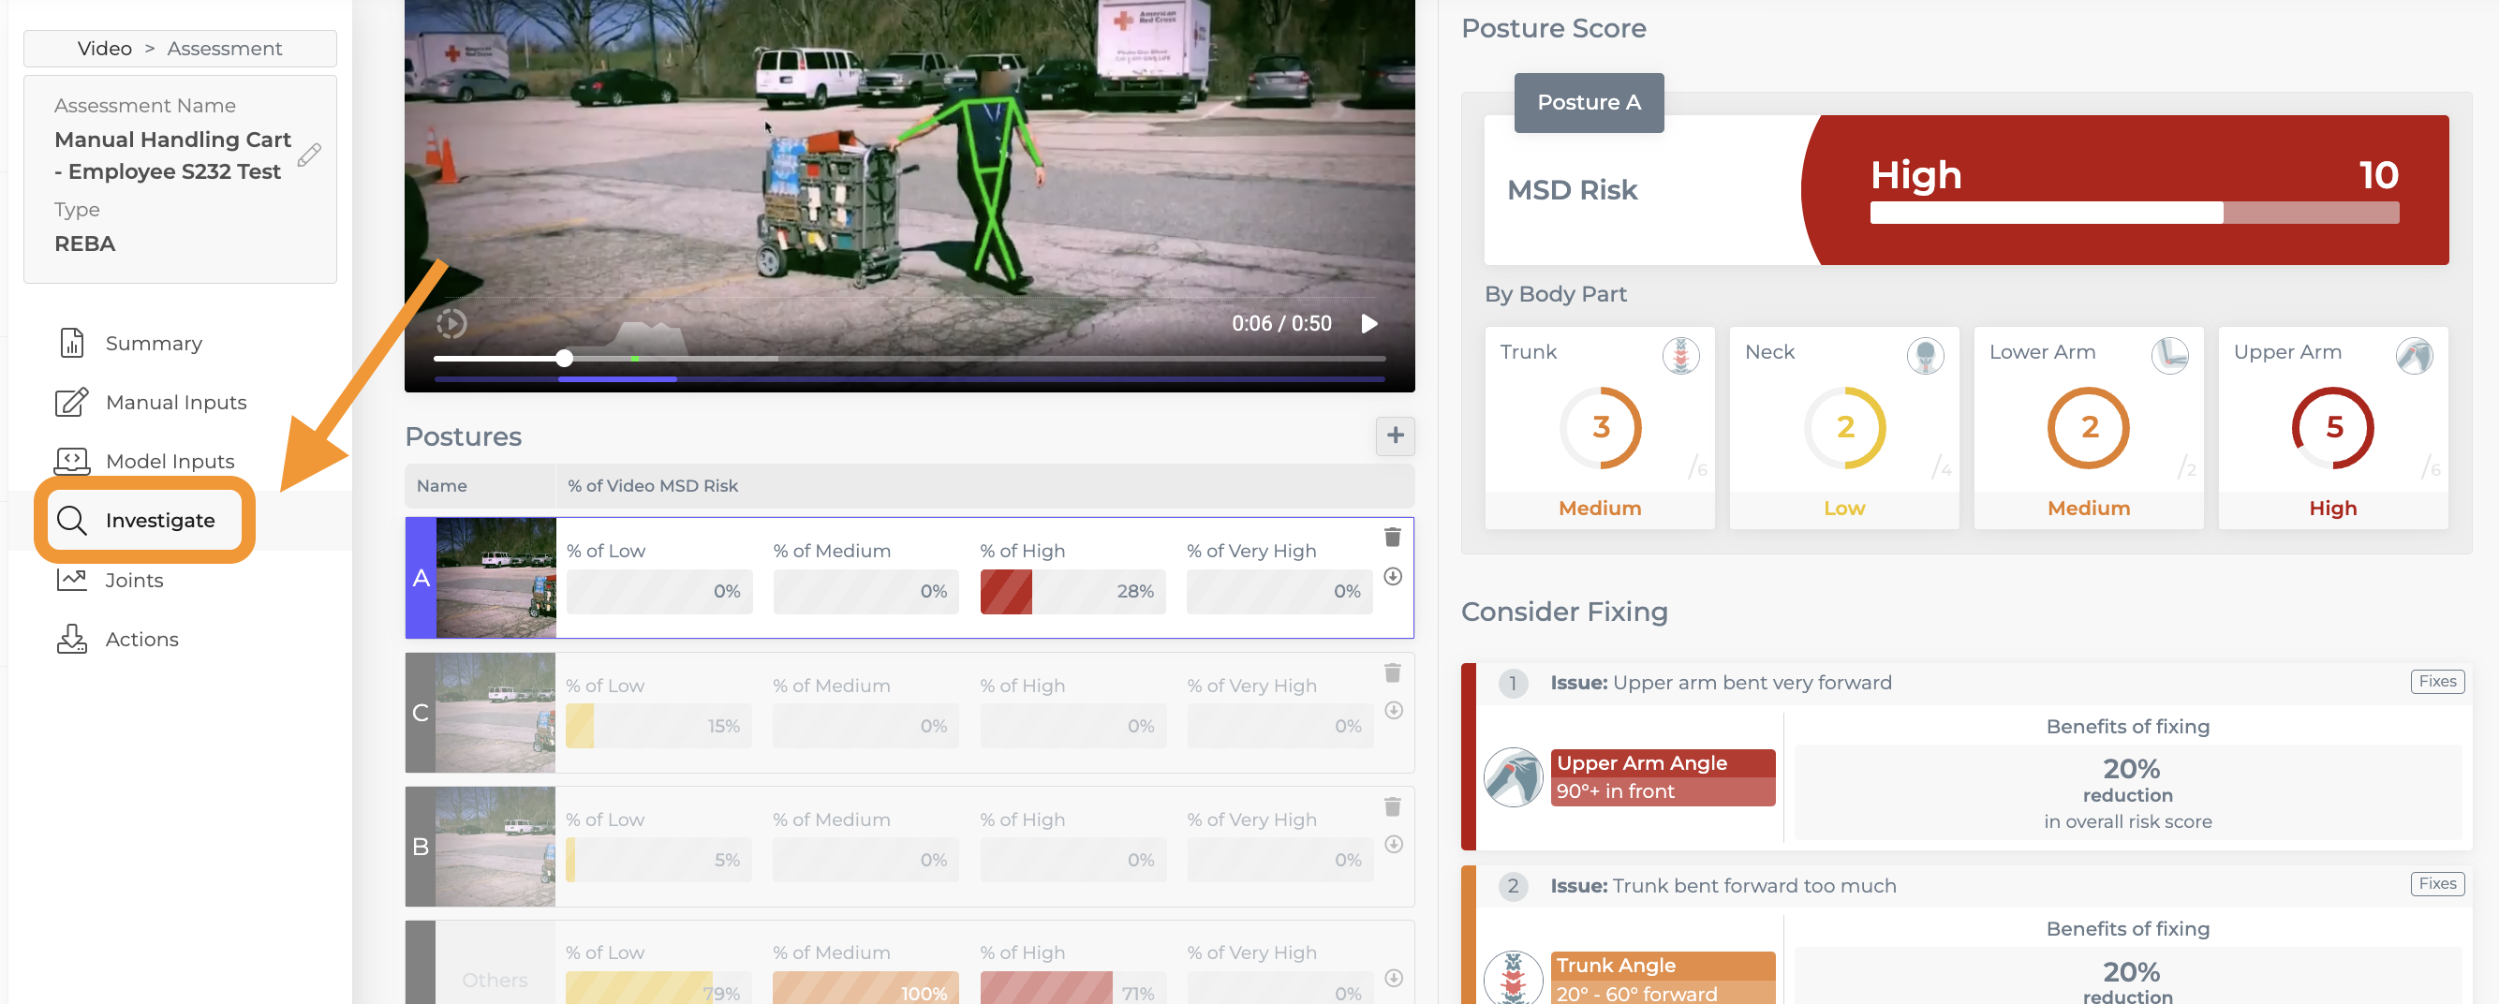Delete posture A with trash icon
Viewport: 2499px width, 1004px height.
1392,538
